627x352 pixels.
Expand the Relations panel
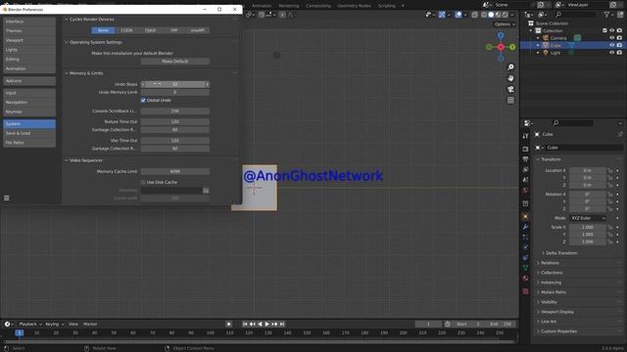click(x=551, y=263)
